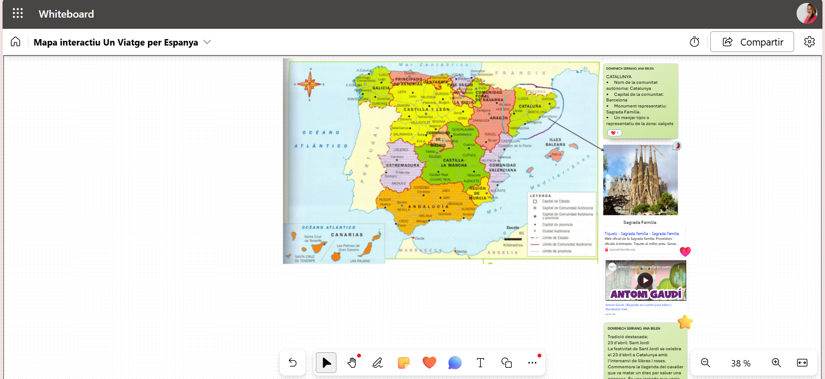This screenshot has width=825, height=379.
Task: Expand more toolbar options
Action: (x=532, y=363)
